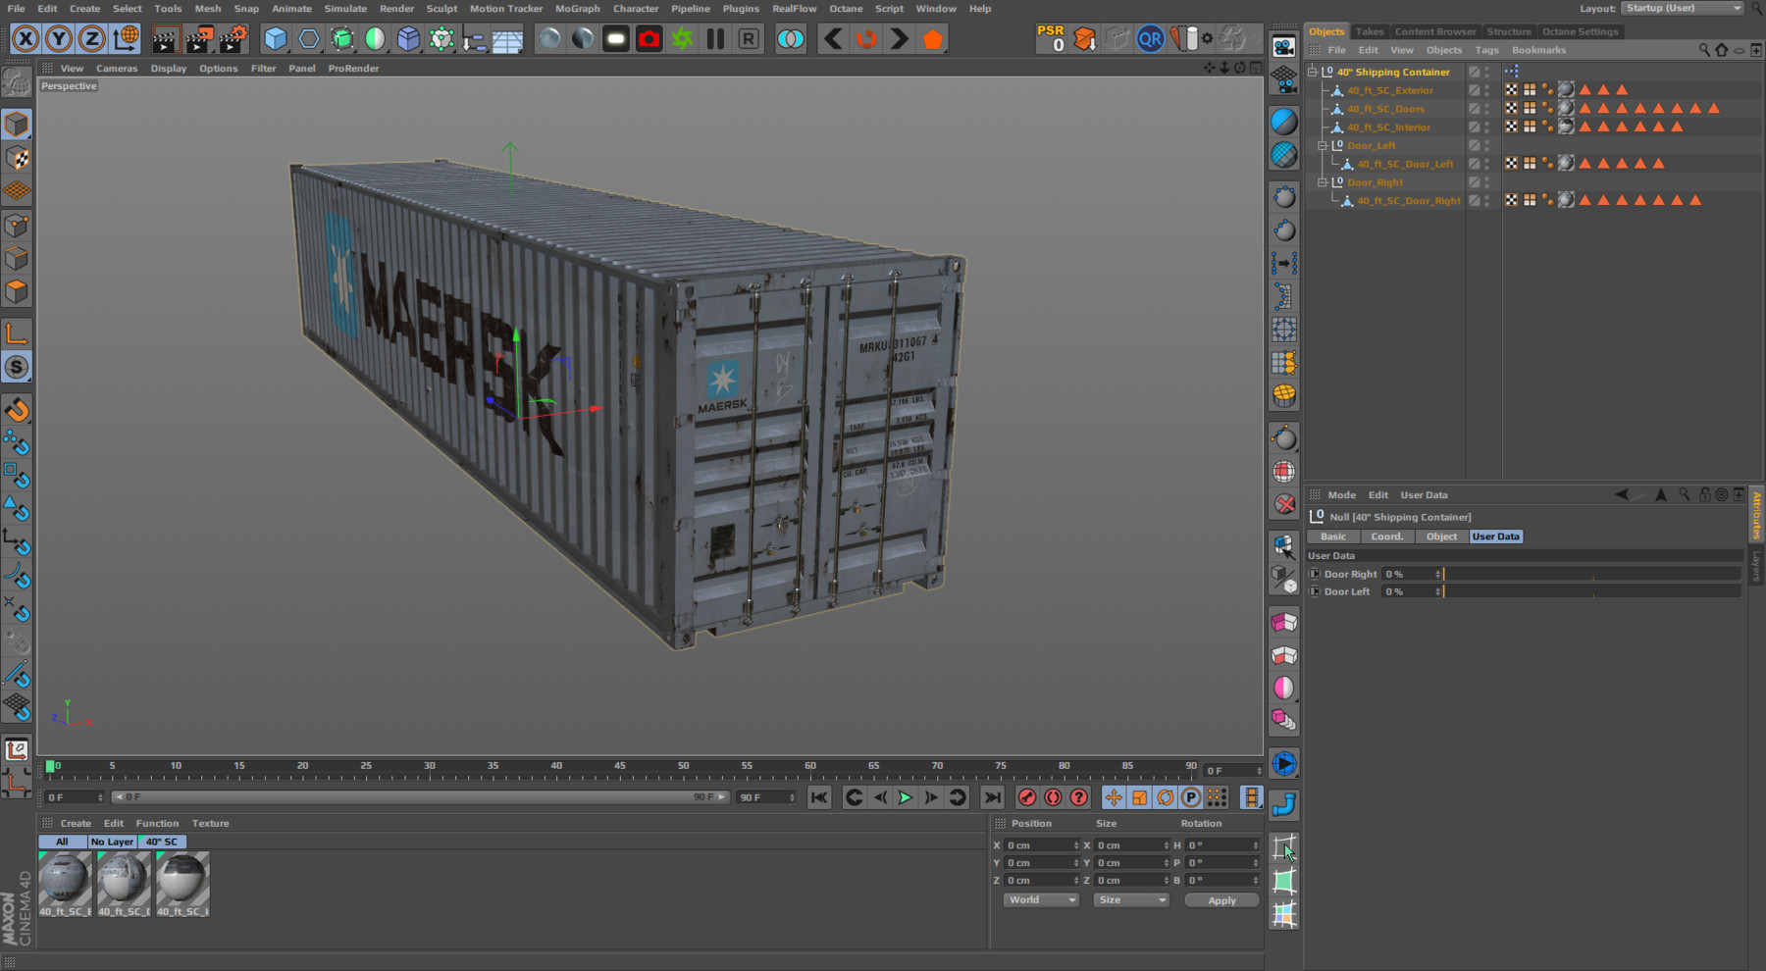Image resolution: width=1766 pixels, height=971 pixels.
Task: Switch to the Takes tab
Action: [1370, 31]
